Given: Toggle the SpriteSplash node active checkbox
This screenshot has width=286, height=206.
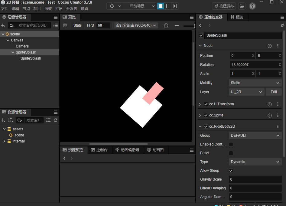Looking at the screenshot, I should [x=201, y=35].
